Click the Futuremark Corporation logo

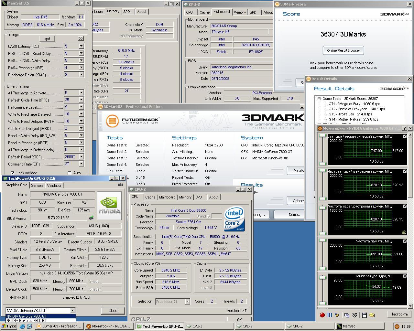point(133,121)
